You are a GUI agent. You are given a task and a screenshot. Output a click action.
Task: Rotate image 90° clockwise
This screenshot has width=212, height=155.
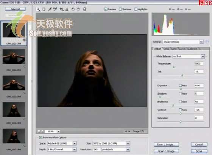click(78, 9)
